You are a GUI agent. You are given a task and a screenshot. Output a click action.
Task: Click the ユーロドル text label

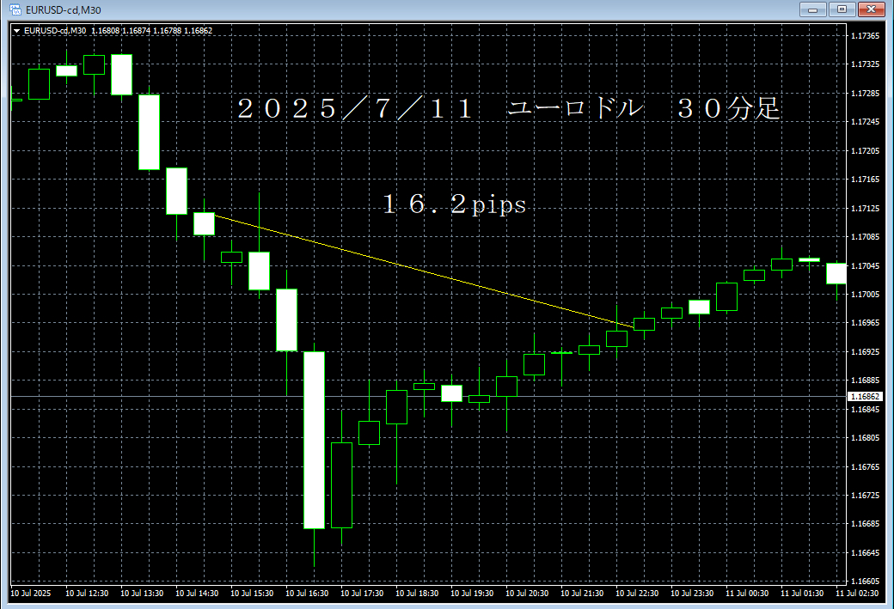pyautogui.click(x=575, y=108)
